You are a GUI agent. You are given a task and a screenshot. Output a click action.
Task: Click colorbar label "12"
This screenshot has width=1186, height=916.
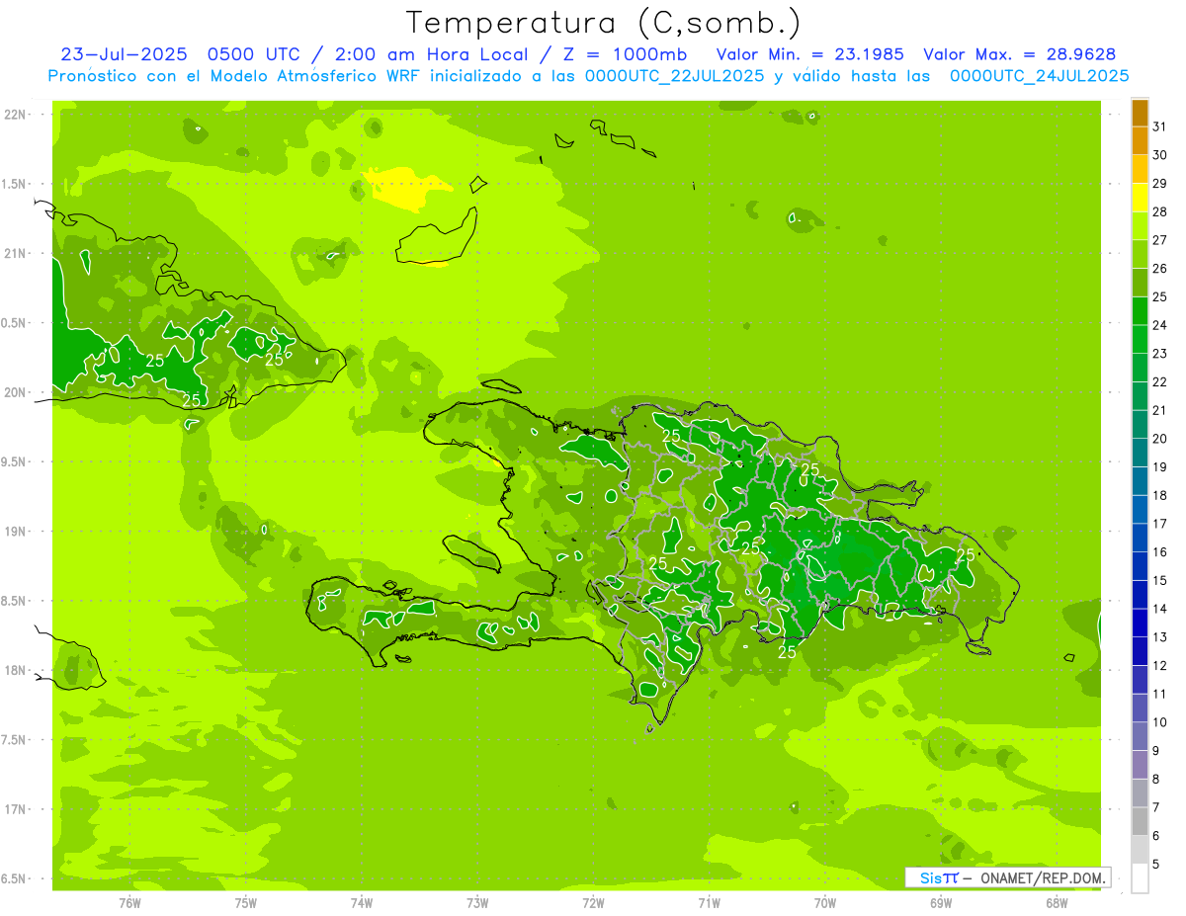coord(1160,666)
